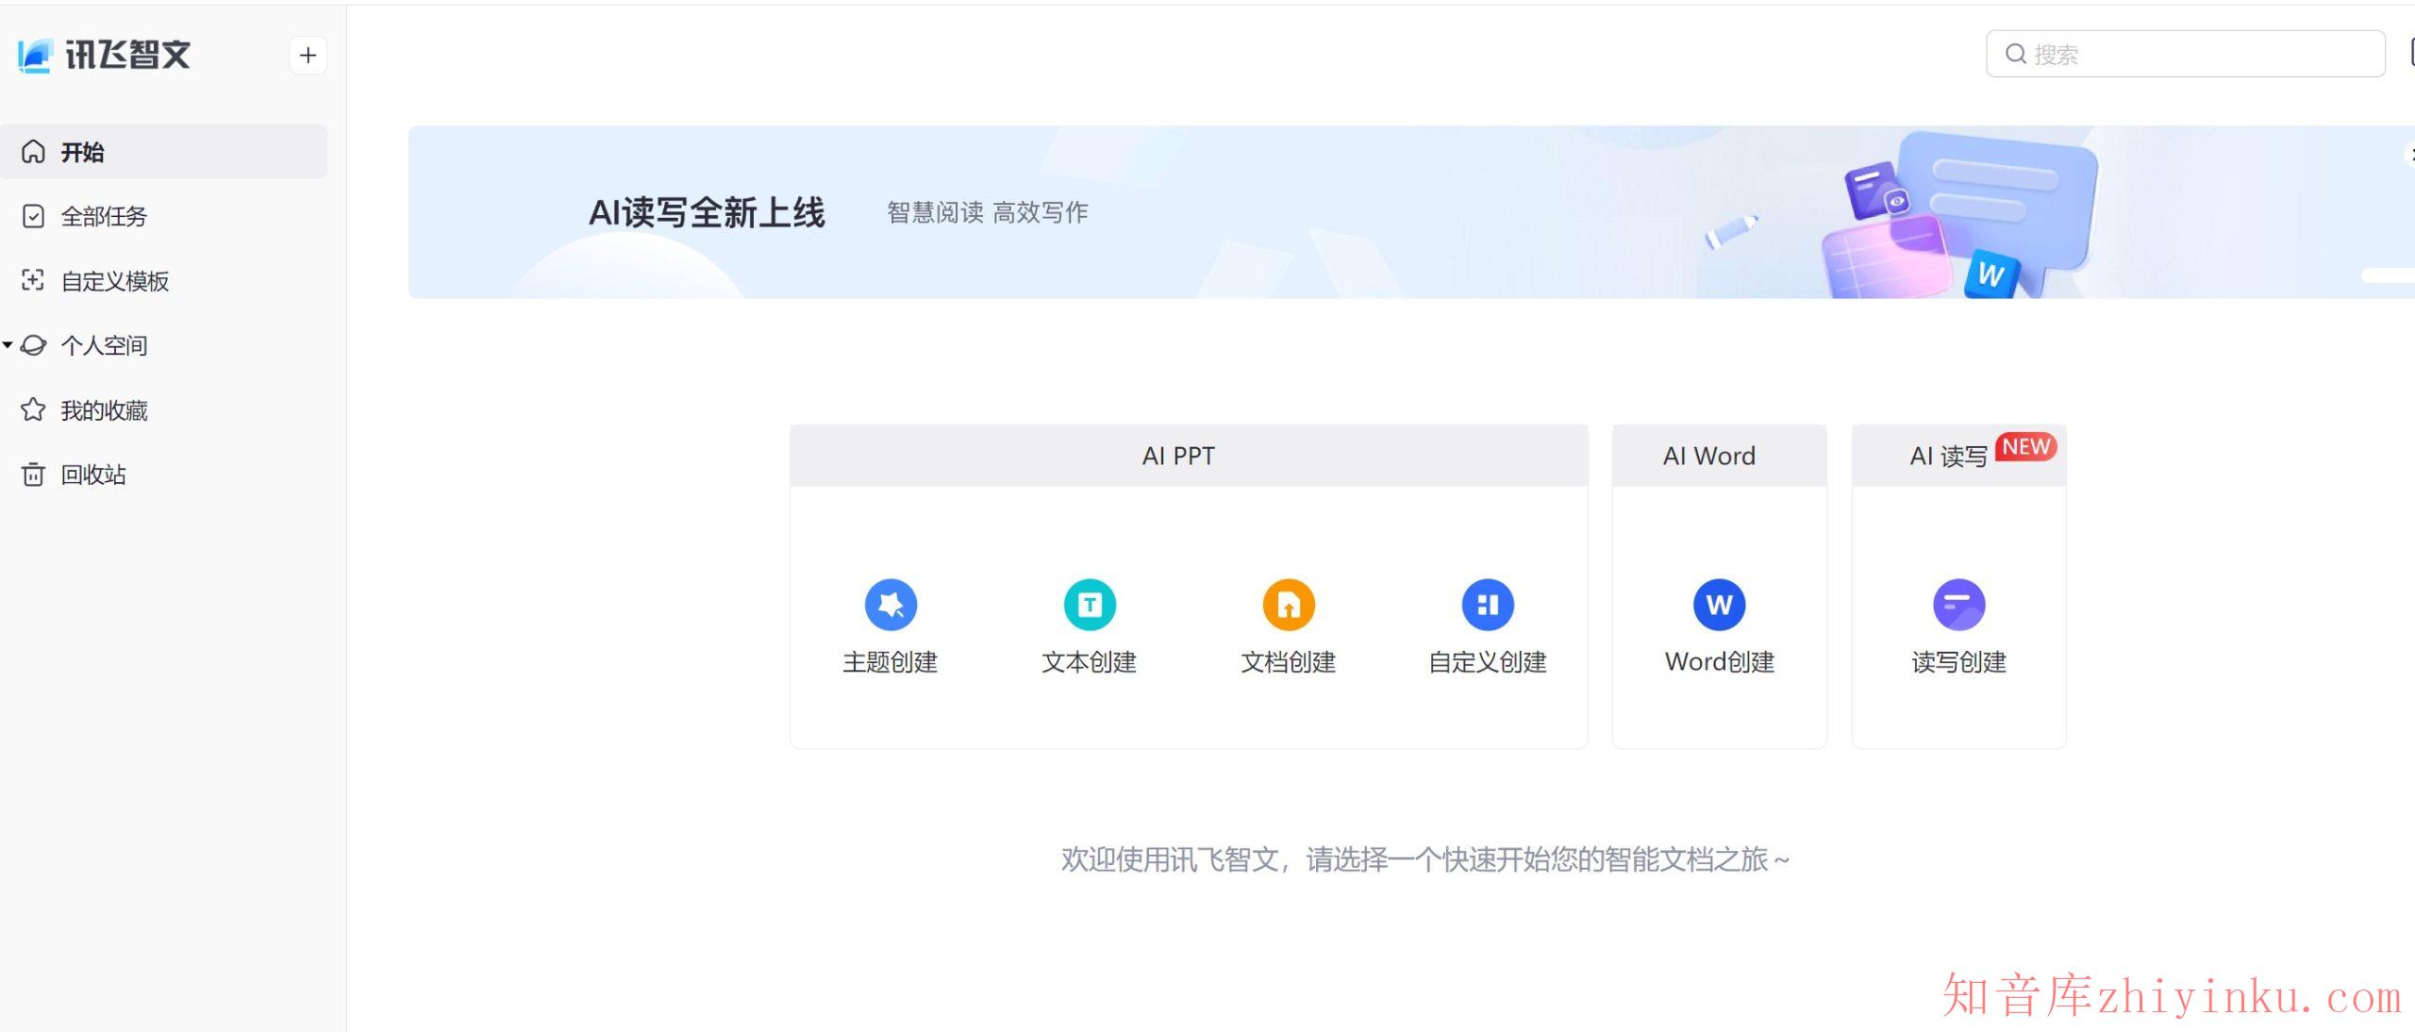This screenshot has width=2415, height=1032.
Task: Click the NEW badge on AI 读写
Action: 2026,447
